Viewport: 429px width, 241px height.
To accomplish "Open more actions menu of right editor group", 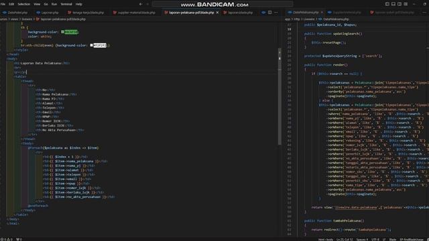I will click(x=424, y=13).
